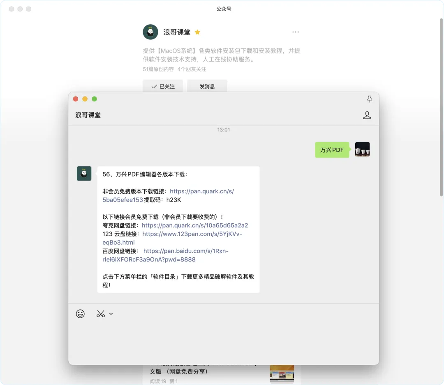Viewport: 444px width, 385px height.
Task: Open the 夸克网盘 link 10a65d65a2a2
Action: (x=195, y=225)
